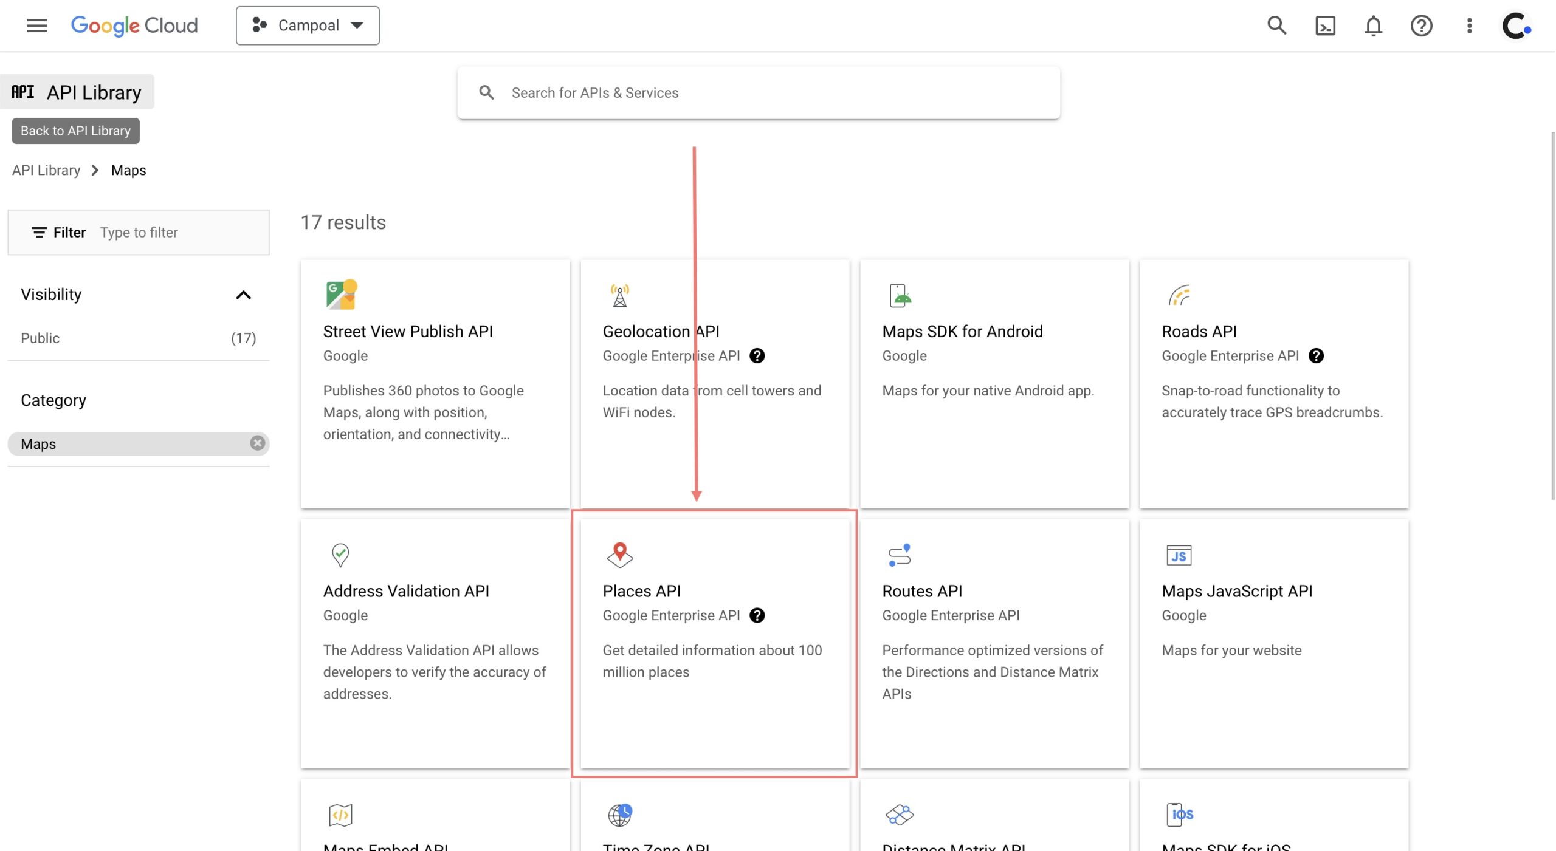
Task: Click the help icon beside Places API
Action: (x=757, y=615)
